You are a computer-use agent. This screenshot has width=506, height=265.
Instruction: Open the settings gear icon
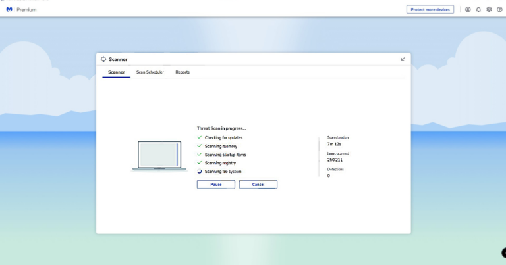click(489, 10)
